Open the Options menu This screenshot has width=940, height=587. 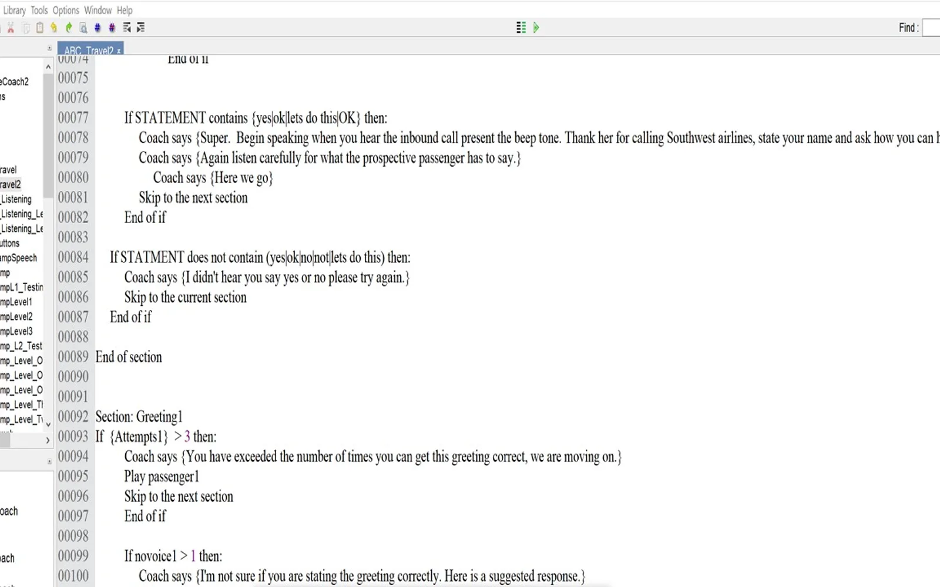click(66, 10)
